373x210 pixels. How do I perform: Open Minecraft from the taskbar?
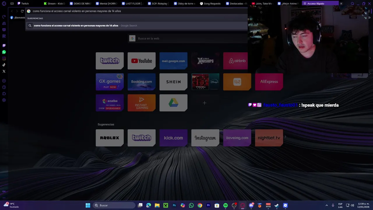tap(166, 205)
